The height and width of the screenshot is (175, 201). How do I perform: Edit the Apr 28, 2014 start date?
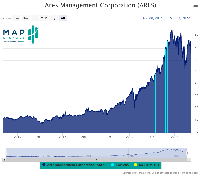(153, 18)
